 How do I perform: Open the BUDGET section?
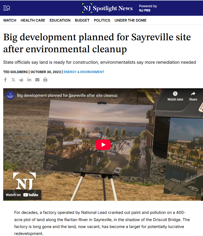coord(82,20)
